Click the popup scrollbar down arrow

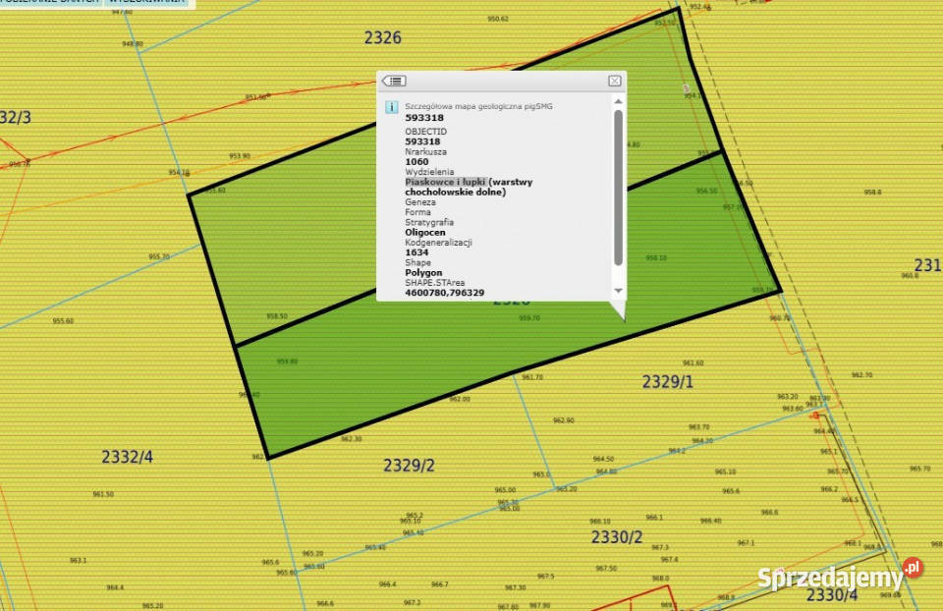coord(618,291)
